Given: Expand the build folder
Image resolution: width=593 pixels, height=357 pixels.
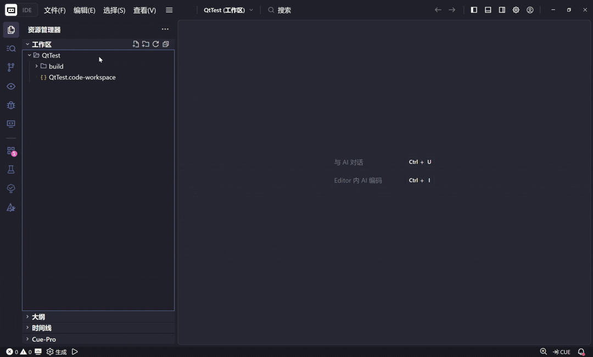Looking at the screenshot, I should 36,66.
